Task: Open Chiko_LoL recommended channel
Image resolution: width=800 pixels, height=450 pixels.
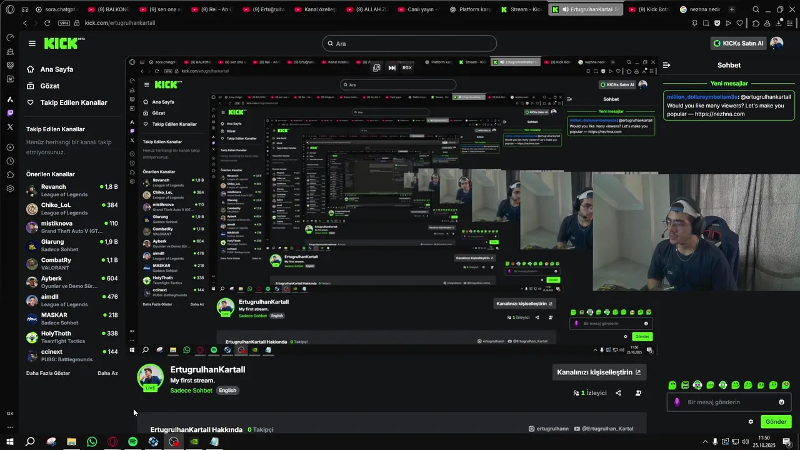Action: coord(72,209)
